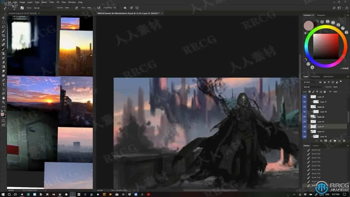
Task: Select the Hand tool
Action: [3, 98]
